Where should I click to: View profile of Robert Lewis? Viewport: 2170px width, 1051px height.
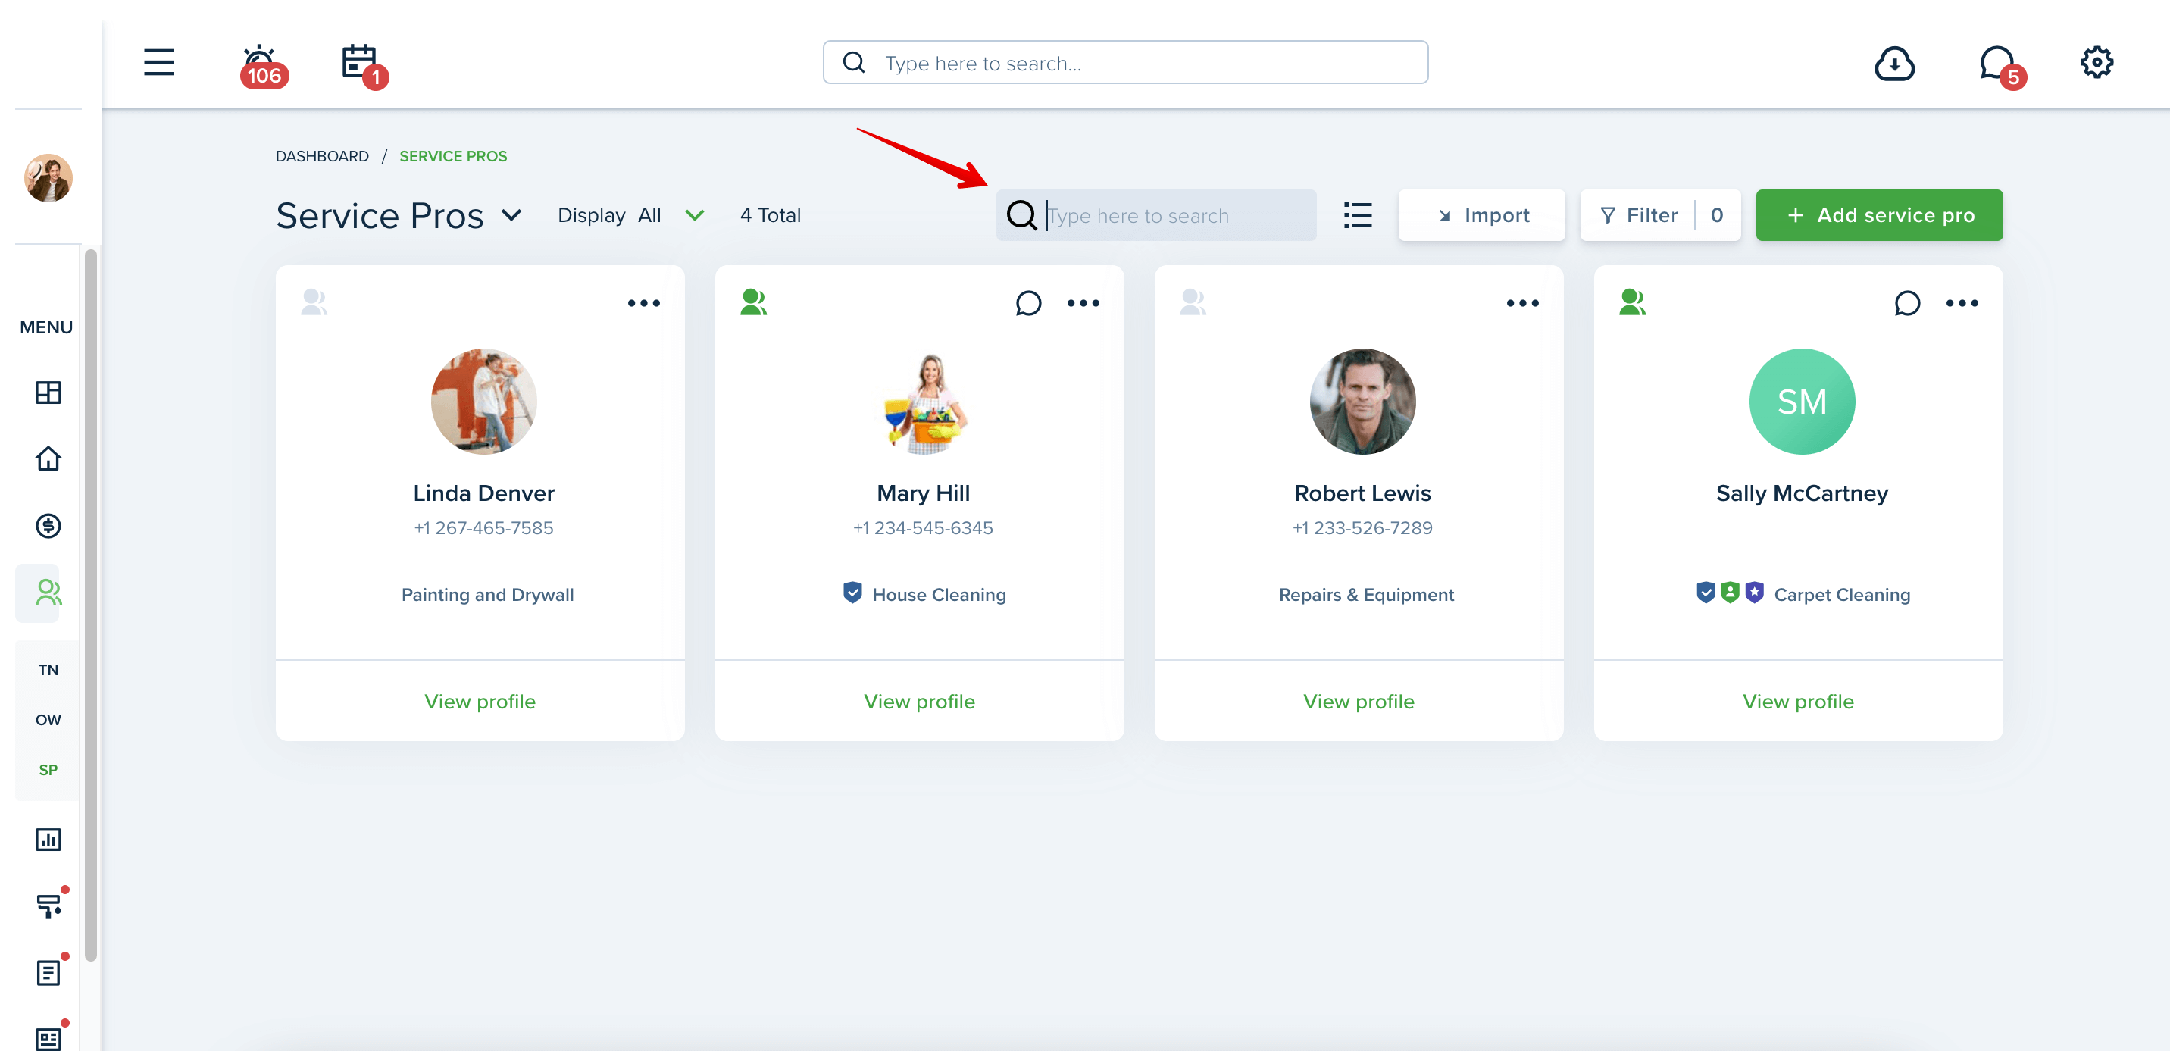[1359, 702]
